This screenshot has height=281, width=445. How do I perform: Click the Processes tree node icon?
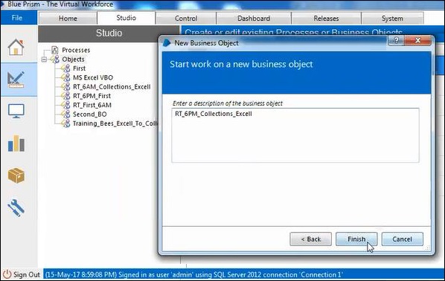click(55, 51)
